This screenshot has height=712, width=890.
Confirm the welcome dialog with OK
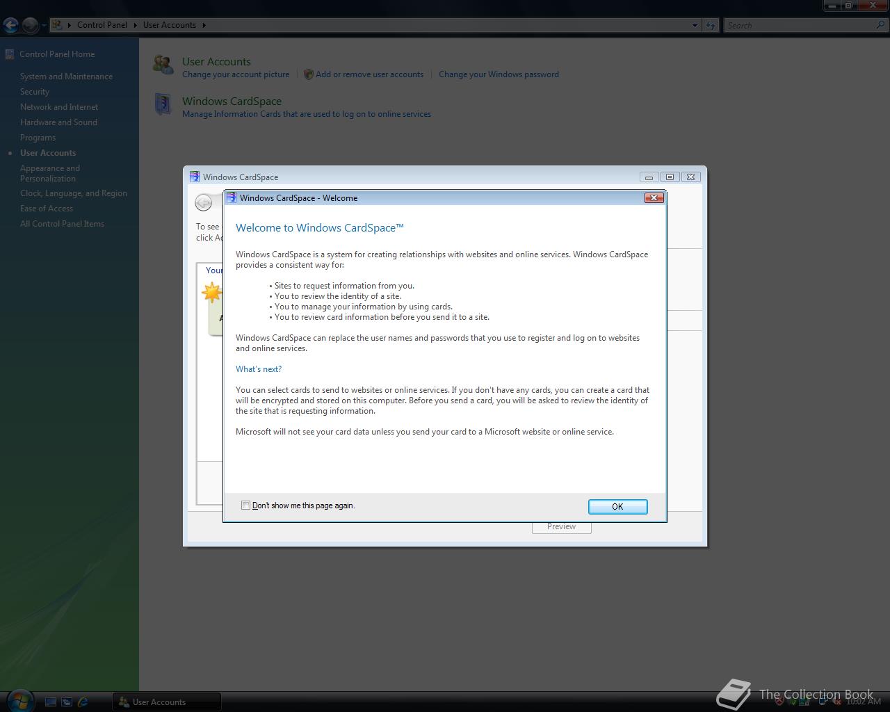[x=617, y=507]
